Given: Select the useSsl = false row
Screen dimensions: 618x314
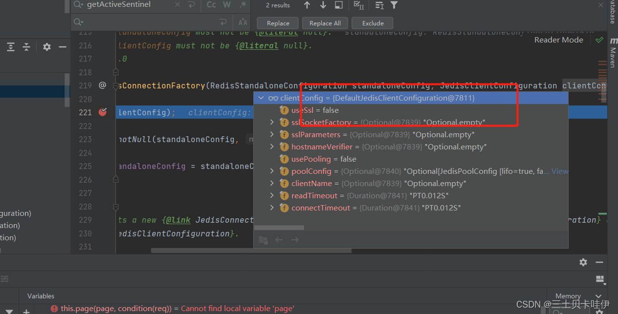Looking at the screenshot, I should [411, 110].
